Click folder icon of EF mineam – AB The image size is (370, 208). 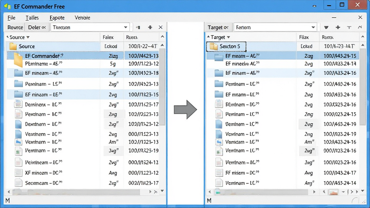(x=18, y=73)
